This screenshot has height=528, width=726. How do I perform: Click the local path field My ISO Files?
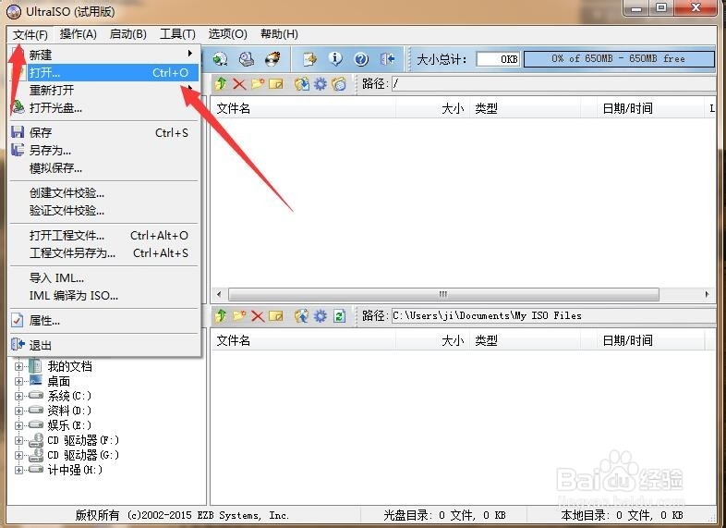(x=554, y=316)
